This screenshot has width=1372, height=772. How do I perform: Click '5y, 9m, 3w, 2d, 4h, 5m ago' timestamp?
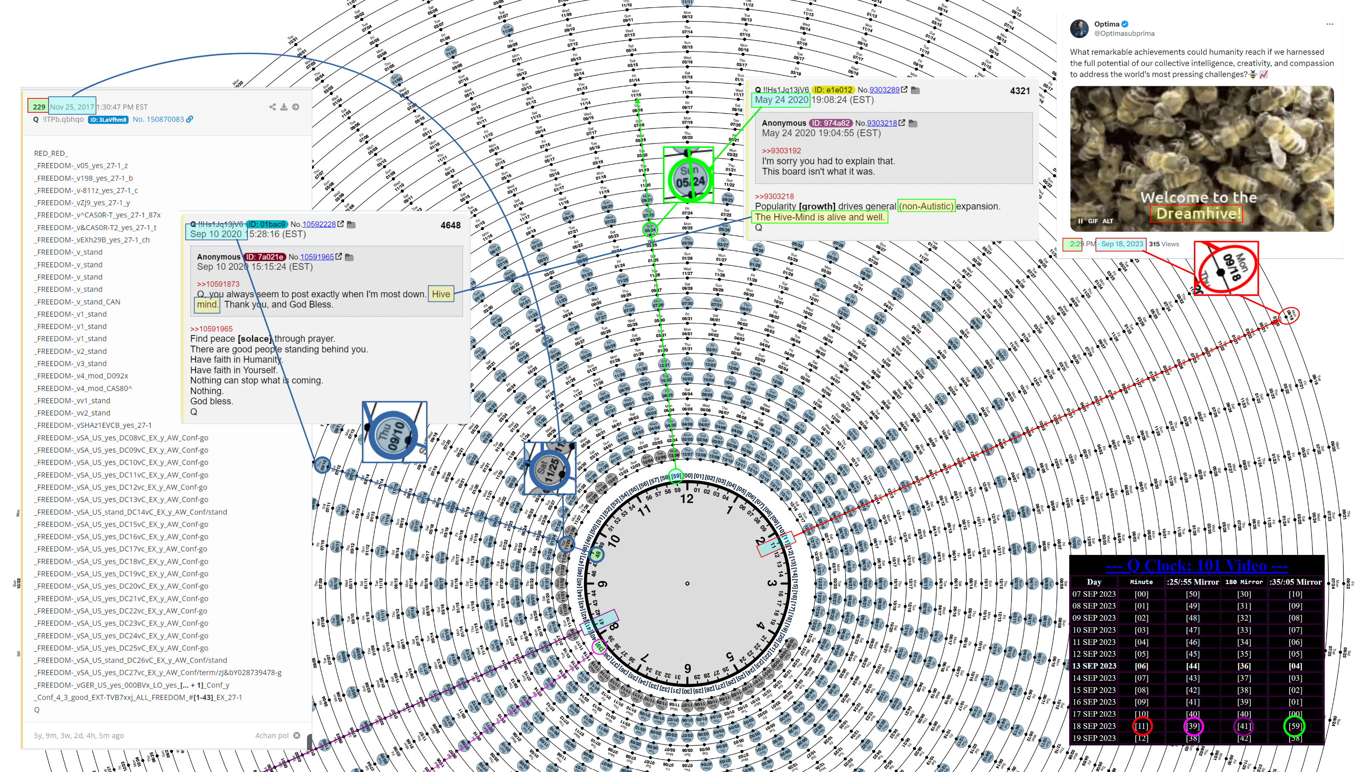[79, 736]
